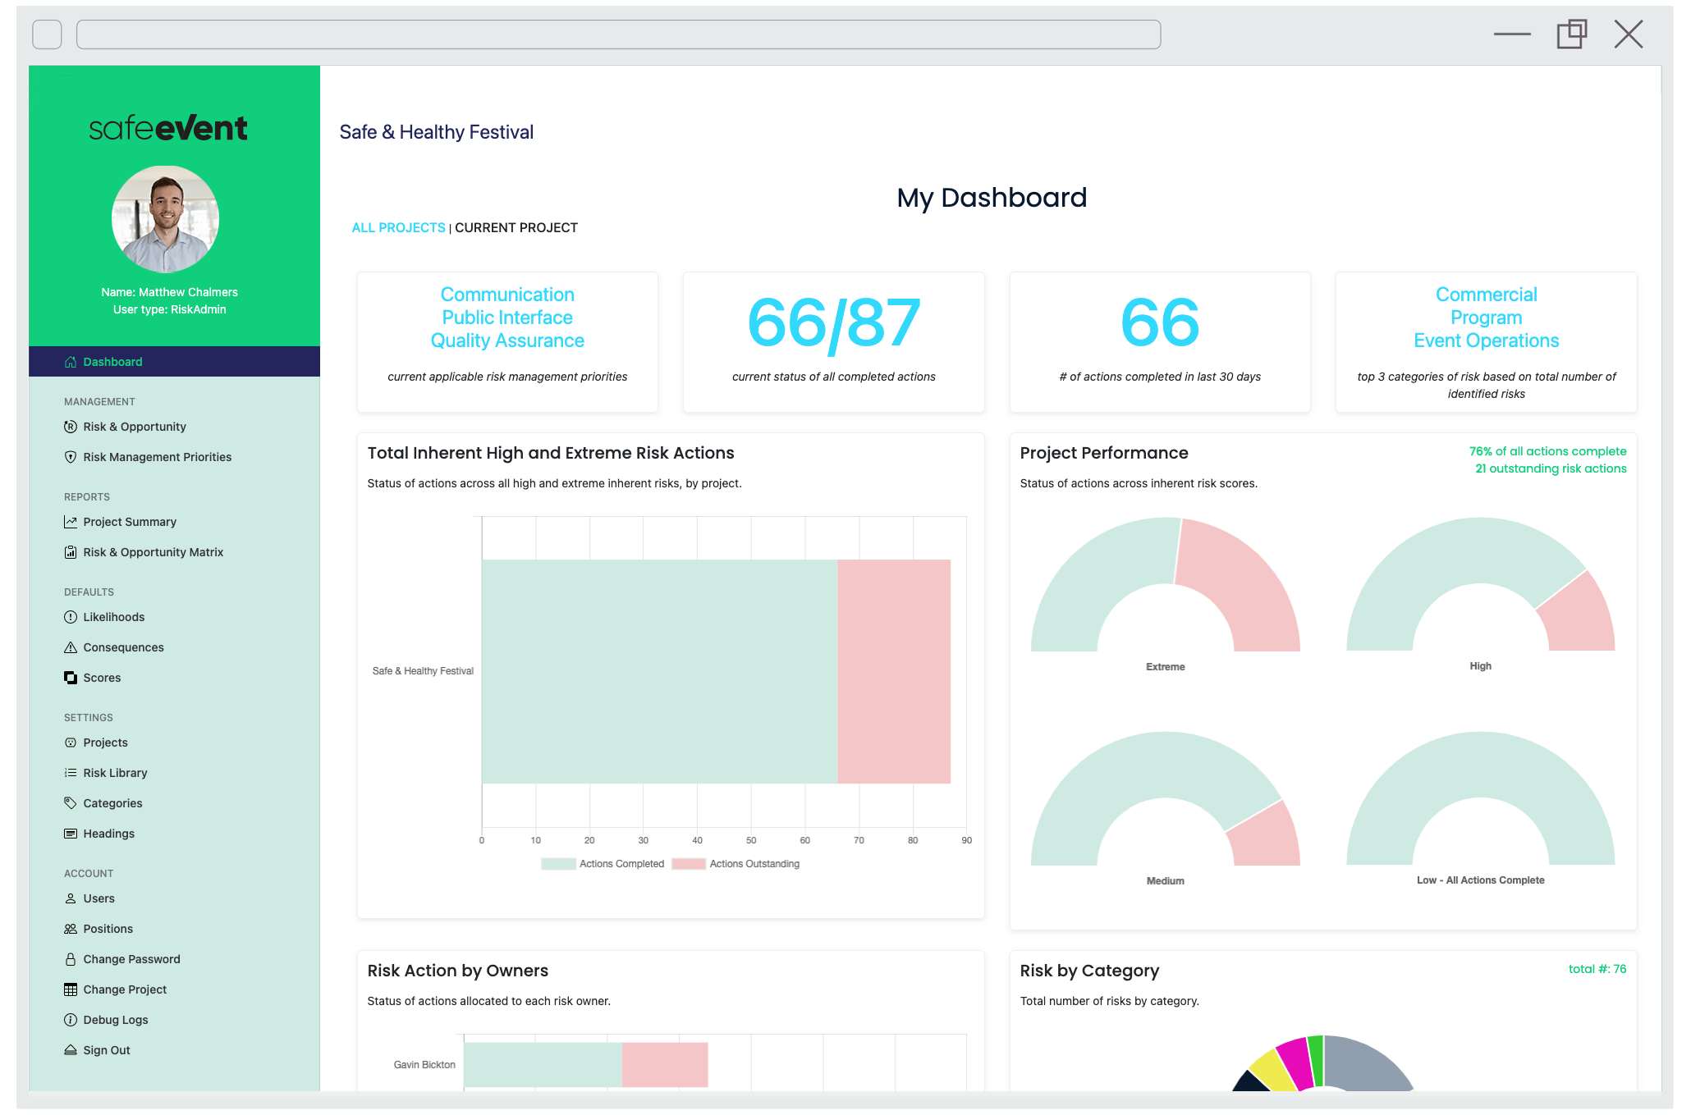Toggle Actions Completed legend swatch
The image size is (1691, 1115).
[558, 864]
